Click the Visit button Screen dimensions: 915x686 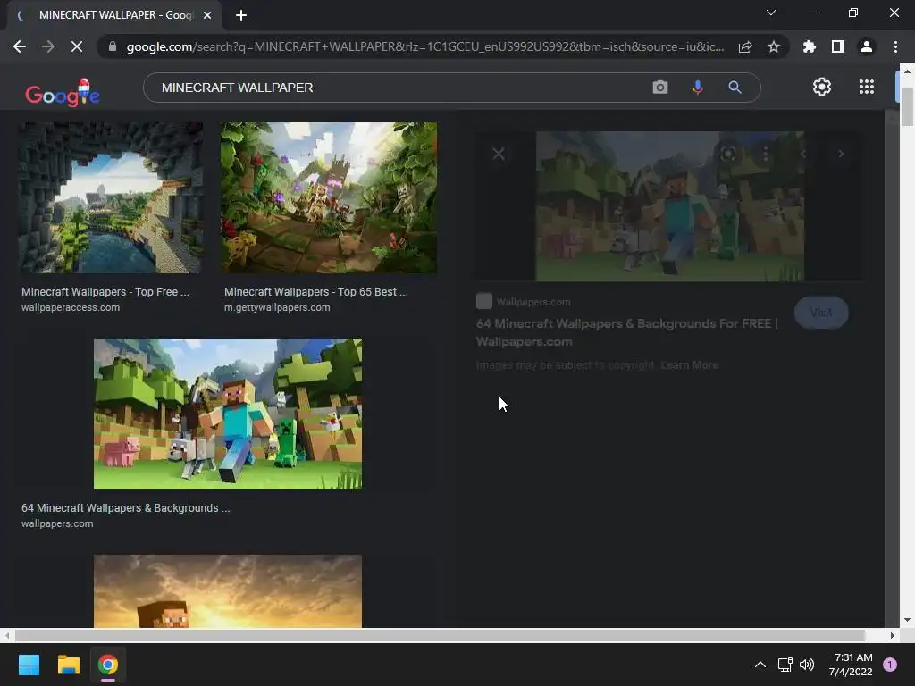pos(821,313)
